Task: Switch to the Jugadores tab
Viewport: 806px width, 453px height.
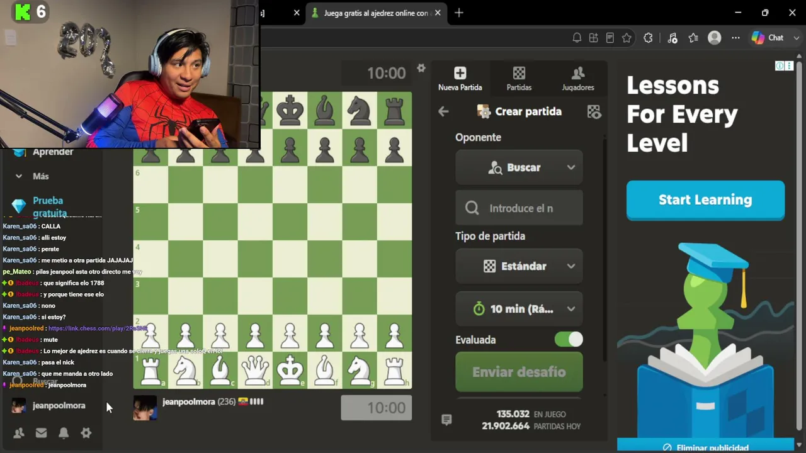Action: coord(578,79)
